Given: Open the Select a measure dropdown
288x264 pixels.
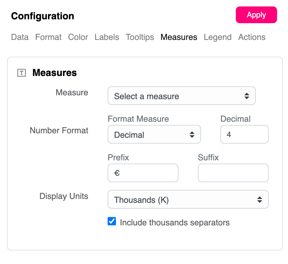Looking at the screenshot, I should pyautogui.click(x=181, y=96).
